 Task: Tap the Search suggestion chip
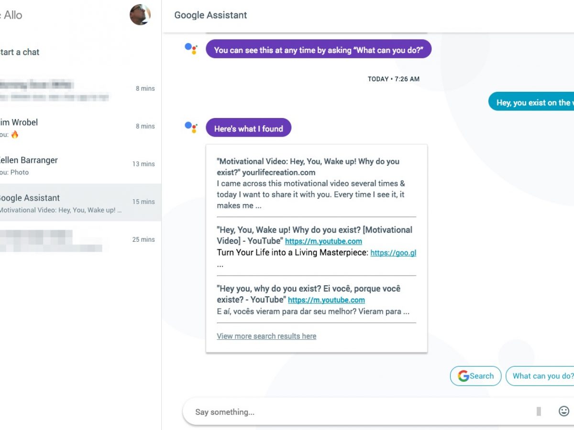(475, 376)
